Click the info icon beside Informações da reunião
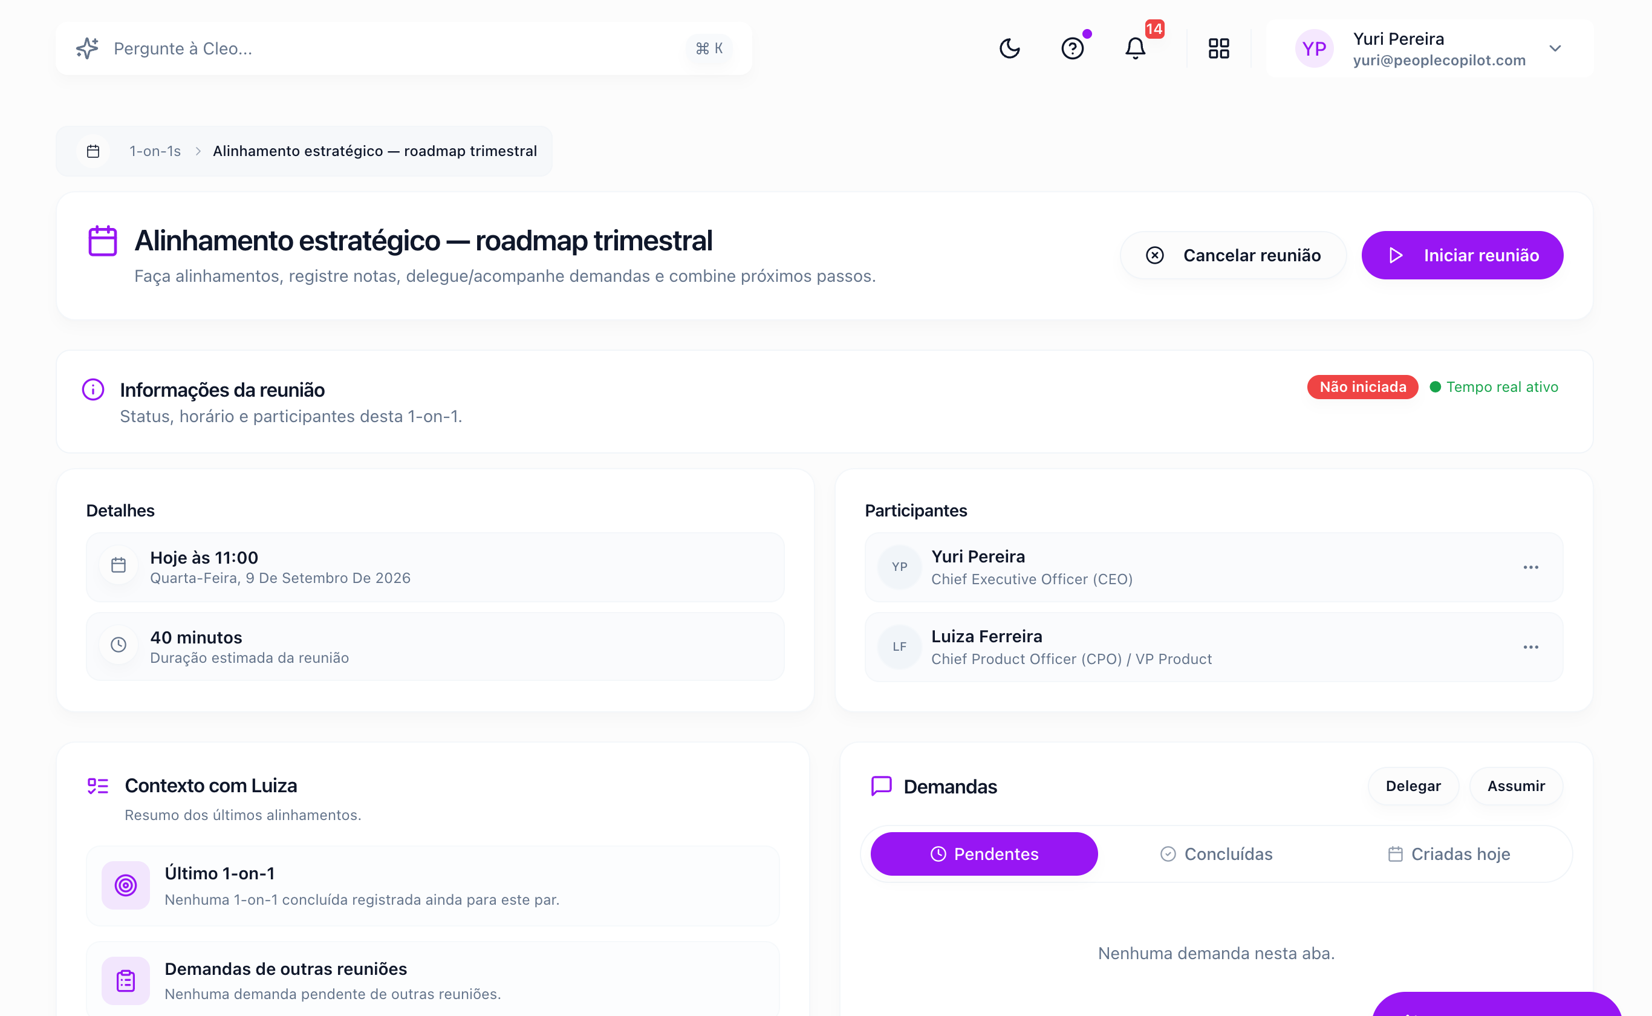Viewport: 1652px width, 1016px height. pyautogui.click(x=93, y=389)
